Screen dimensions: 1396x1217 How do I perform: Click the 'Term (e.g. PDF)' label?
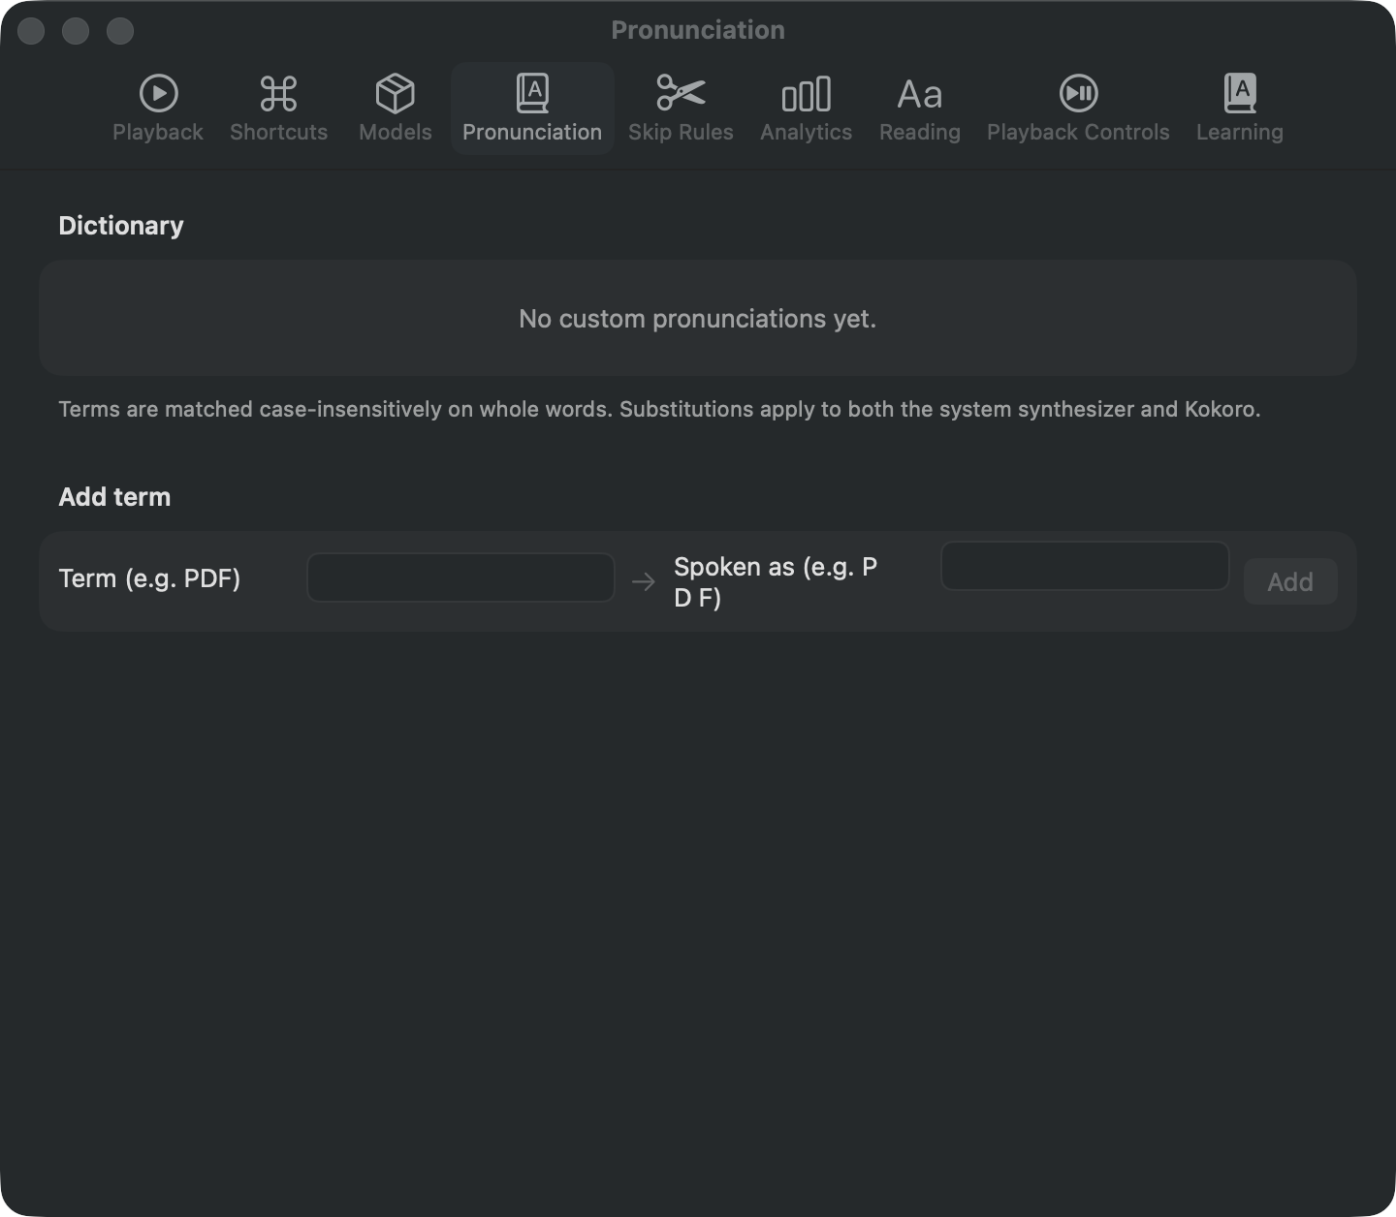tap(149, 578)
